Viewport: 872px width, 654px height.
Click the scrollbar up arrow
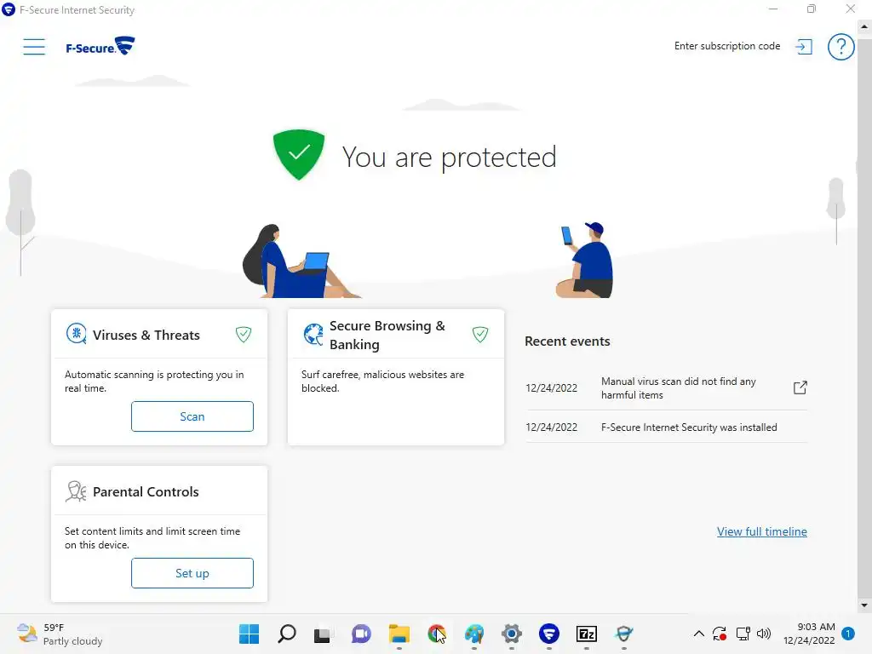coord(863,26)
